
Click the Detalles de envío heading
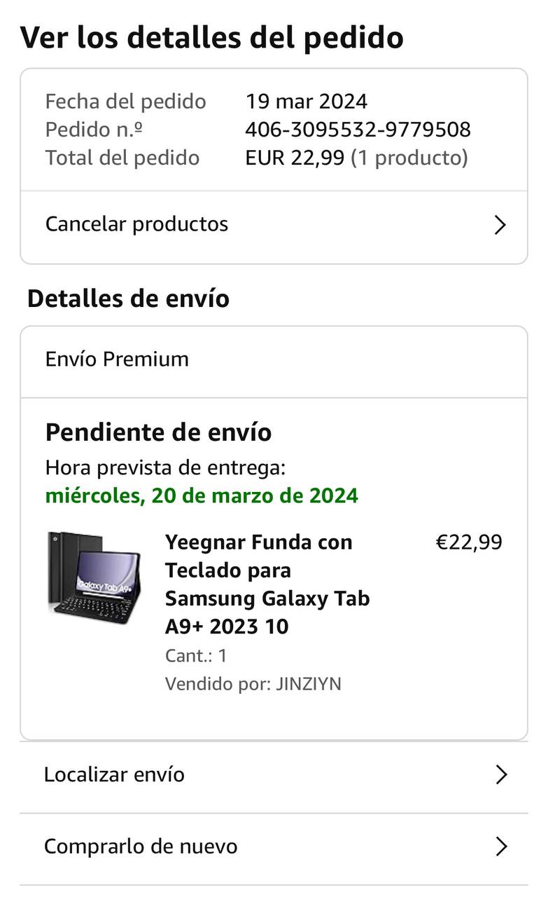tap(128, 299)
